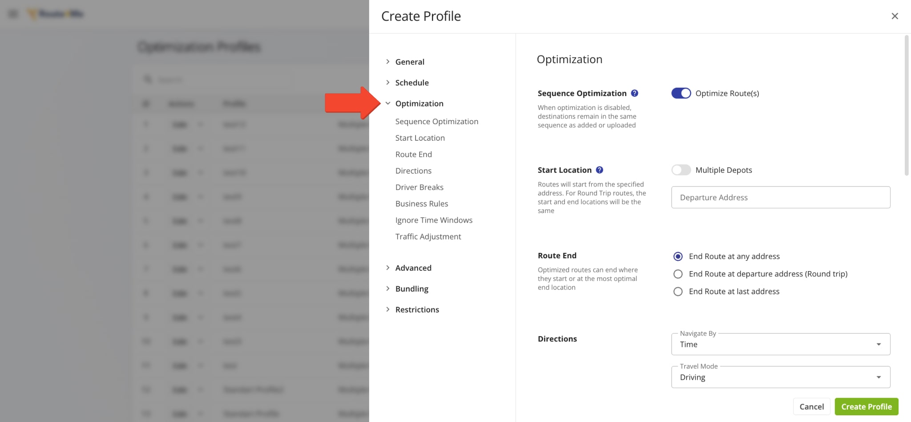Disable the Optimize Route(s) toggle

click(681, 93)
